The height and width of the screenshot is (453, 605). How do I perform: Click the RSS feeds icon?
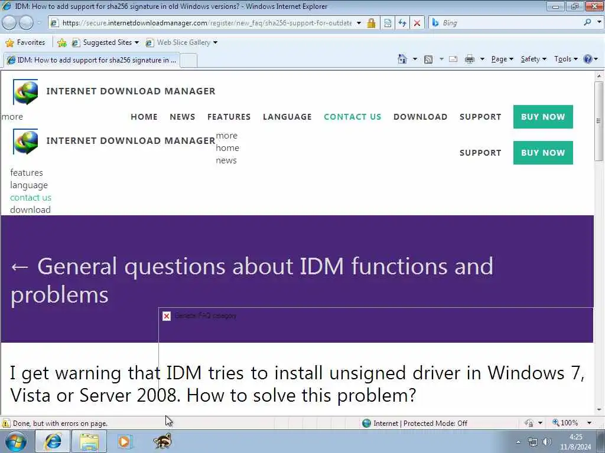(x=428, y=60)
